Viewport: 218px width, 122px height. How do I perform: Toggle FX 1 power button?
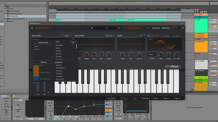pos(154,36)
